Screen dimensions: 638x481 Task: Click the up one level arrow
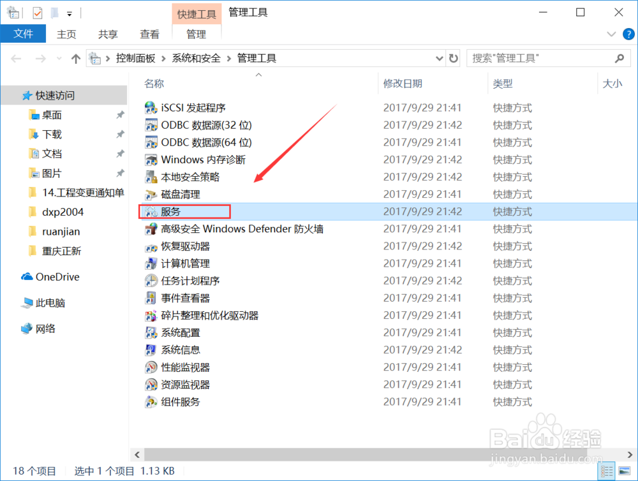click(75, 57)
